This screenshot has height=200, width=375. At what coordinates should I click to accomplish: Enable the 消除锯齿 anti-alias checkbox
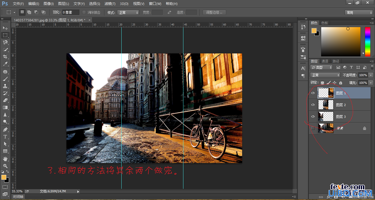click(84, 12)
